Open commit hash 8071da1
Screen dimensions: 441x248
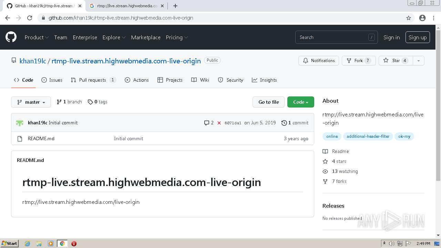pyautogui.click(x=233, y=123)
